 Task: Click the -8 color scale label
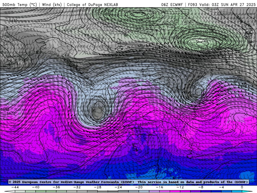coord(201,187)
